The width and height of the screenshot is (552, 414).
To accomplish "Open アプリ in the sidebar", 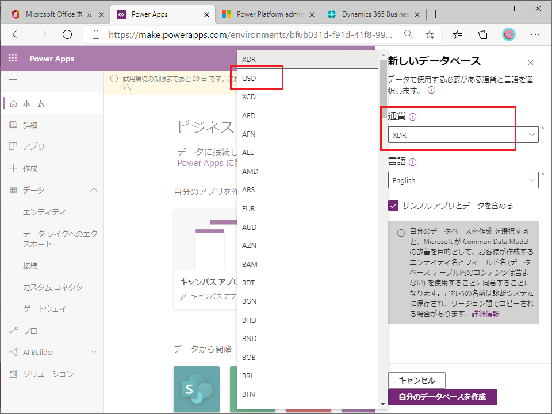I will tap(52, 146).
